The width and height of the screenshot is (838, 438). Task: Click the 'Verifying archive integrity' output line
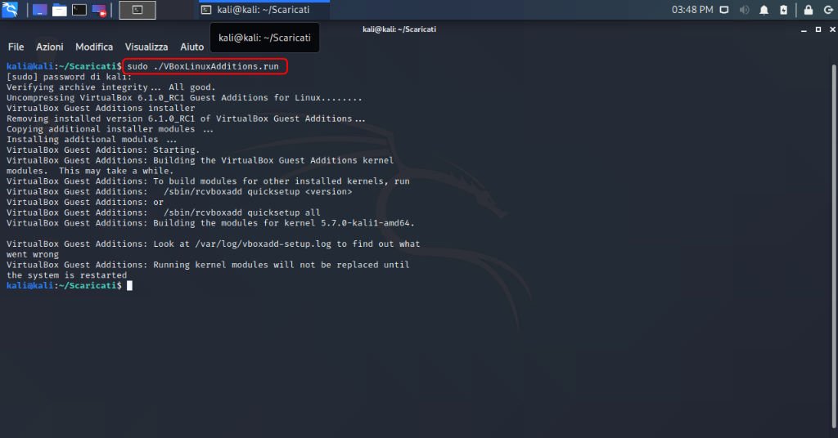[x=110, y=87]
